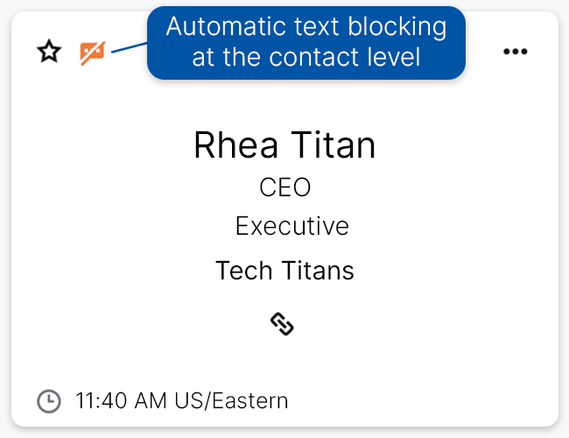The width and height of the screenshot is (569, 438).
Task: Open the Rhea Titan contact name
Action: (284, 145)
